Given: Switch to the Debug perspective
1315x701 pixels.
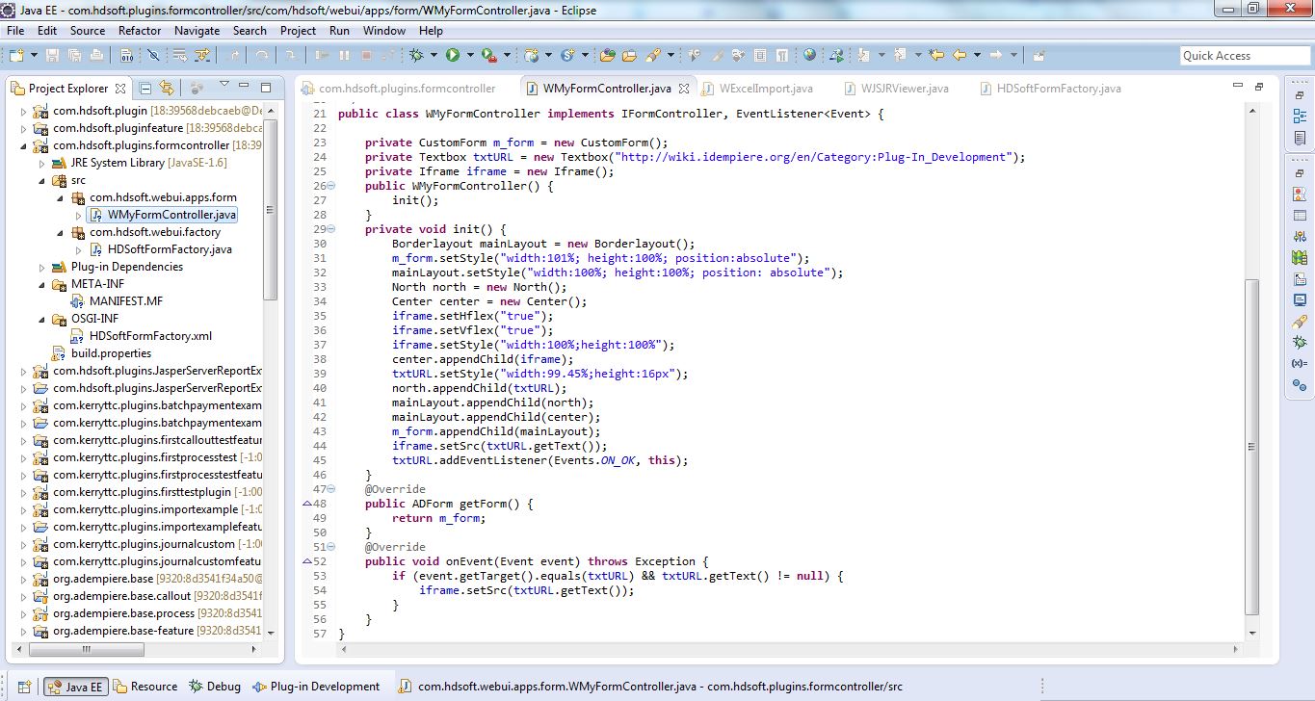Looking at the screenshot, I should 214,687.
